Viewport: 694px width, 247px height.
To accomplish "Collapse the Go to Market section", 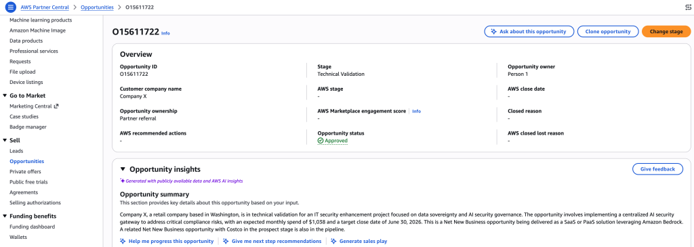I will [x=5, y=95].
